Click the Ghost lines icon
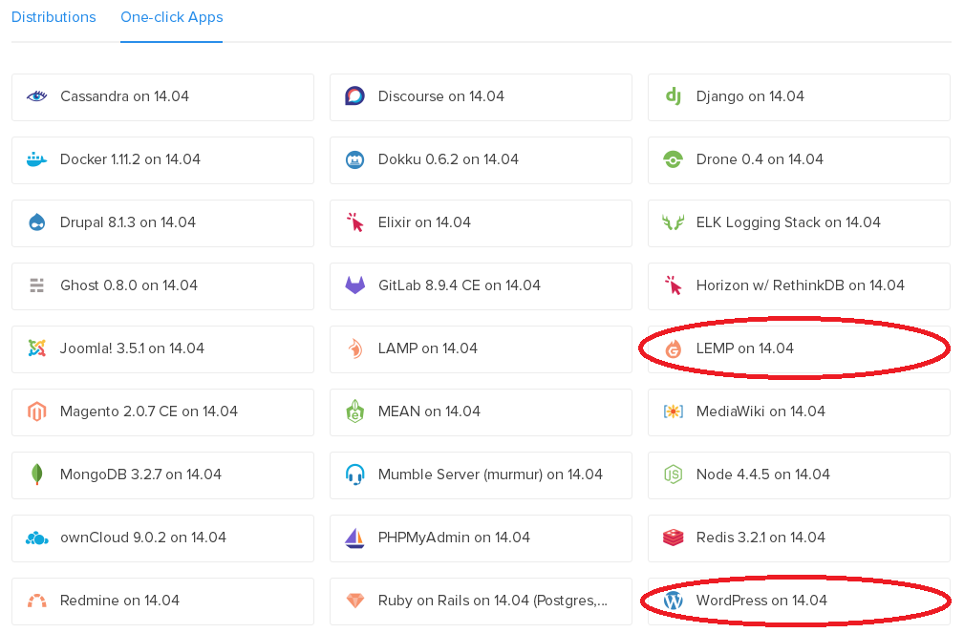Viewport: 964px width, 633px height. [37, 285]
